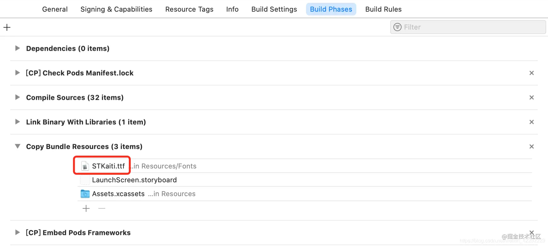Go to the Info tab
The image size is (548, 246).
[x=232, y=9]
